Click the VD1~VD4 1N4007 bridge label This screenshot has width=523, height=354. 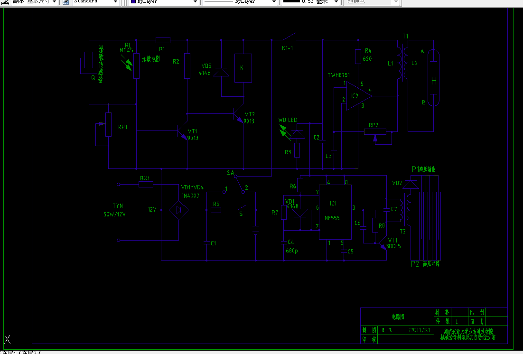click(192, 192)
